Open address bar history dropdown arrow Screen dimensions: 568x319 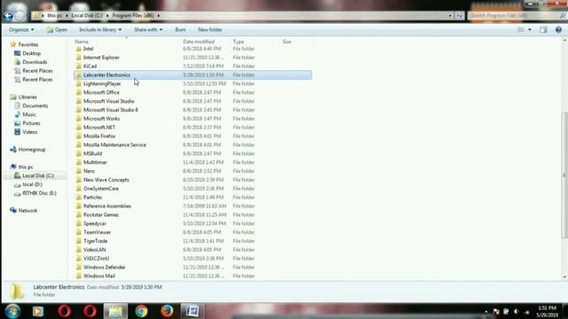pyautogui.click(x=450, y=16)
